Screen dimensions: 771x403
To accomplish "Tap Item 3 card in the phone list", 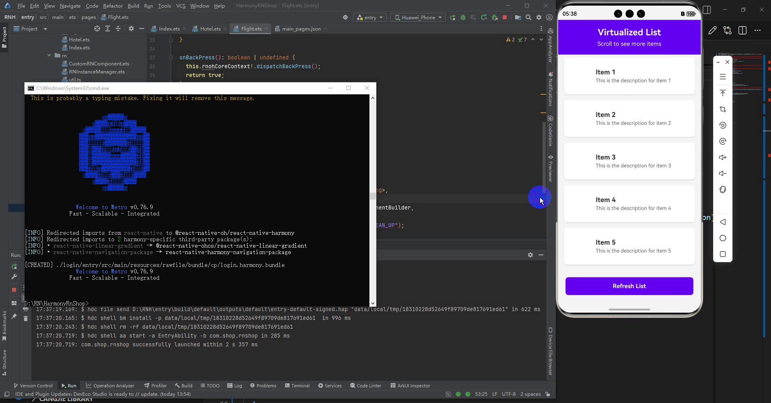I will click(x=629, y=161).
